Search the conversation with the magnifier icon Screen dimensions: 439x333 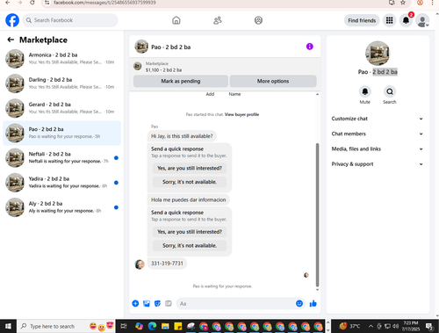coord(390,91)
